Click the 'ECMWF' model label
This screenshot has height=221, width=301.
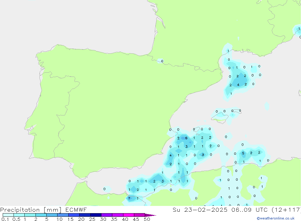coord(76,210)
